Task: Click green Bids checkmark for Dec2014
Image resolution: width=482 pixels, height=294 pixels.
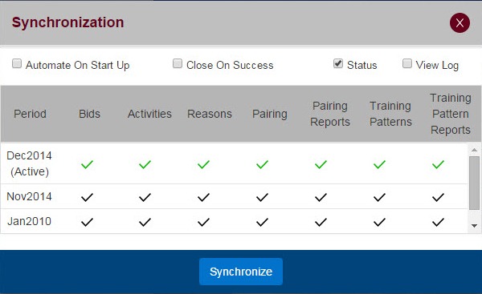Action: click(87, 164)
